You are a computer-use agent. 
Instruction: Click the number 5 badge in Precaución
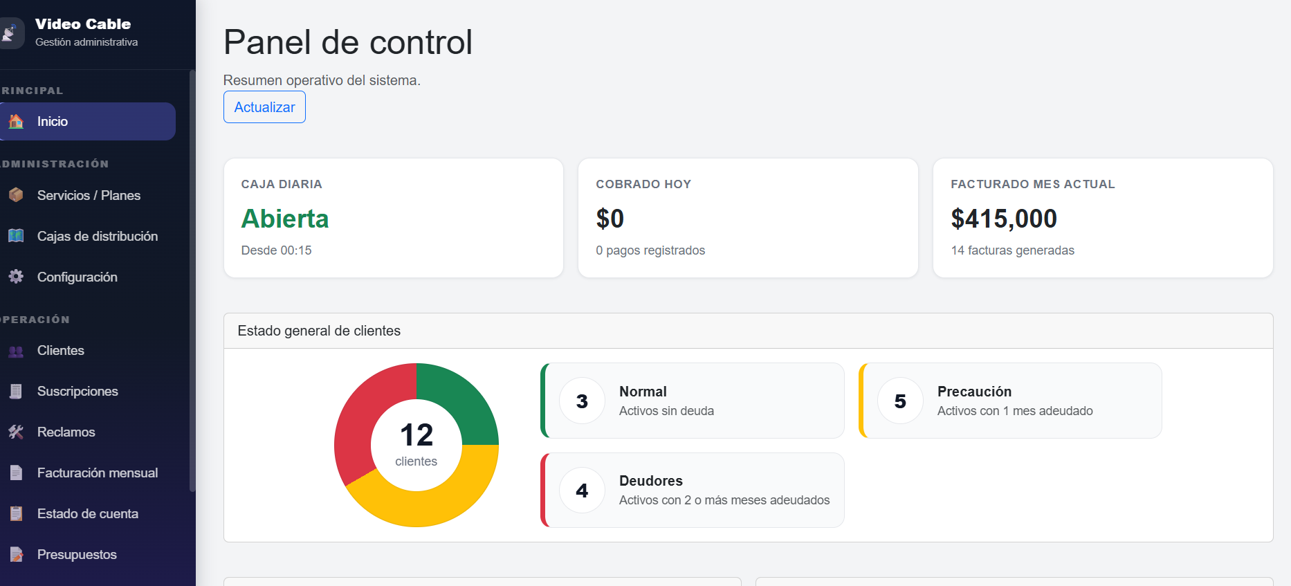click(x=900, y=401)
